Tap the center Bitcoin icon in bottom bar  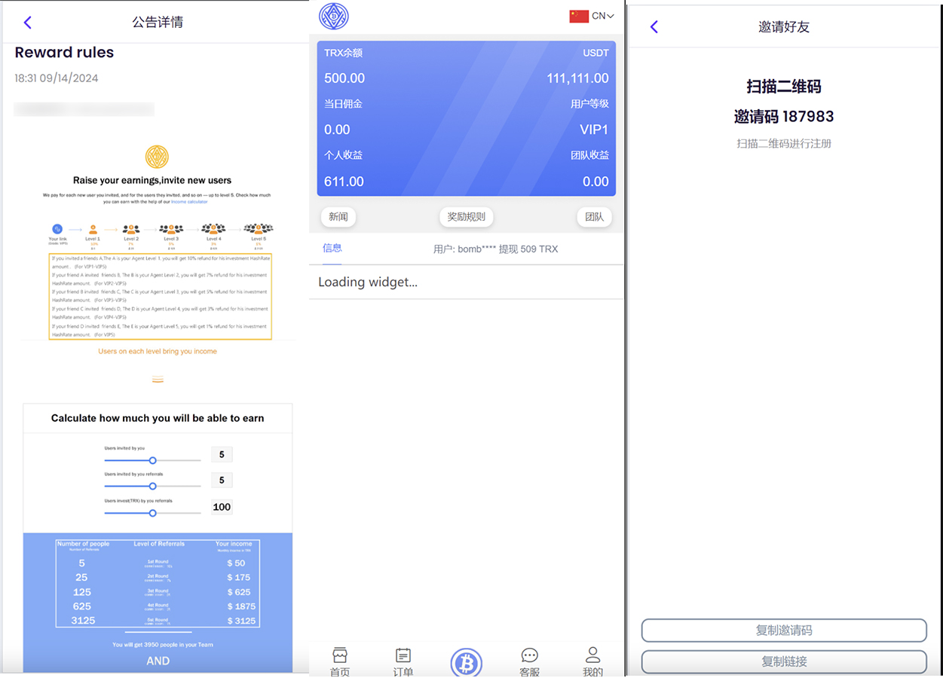tap(467, 662)
